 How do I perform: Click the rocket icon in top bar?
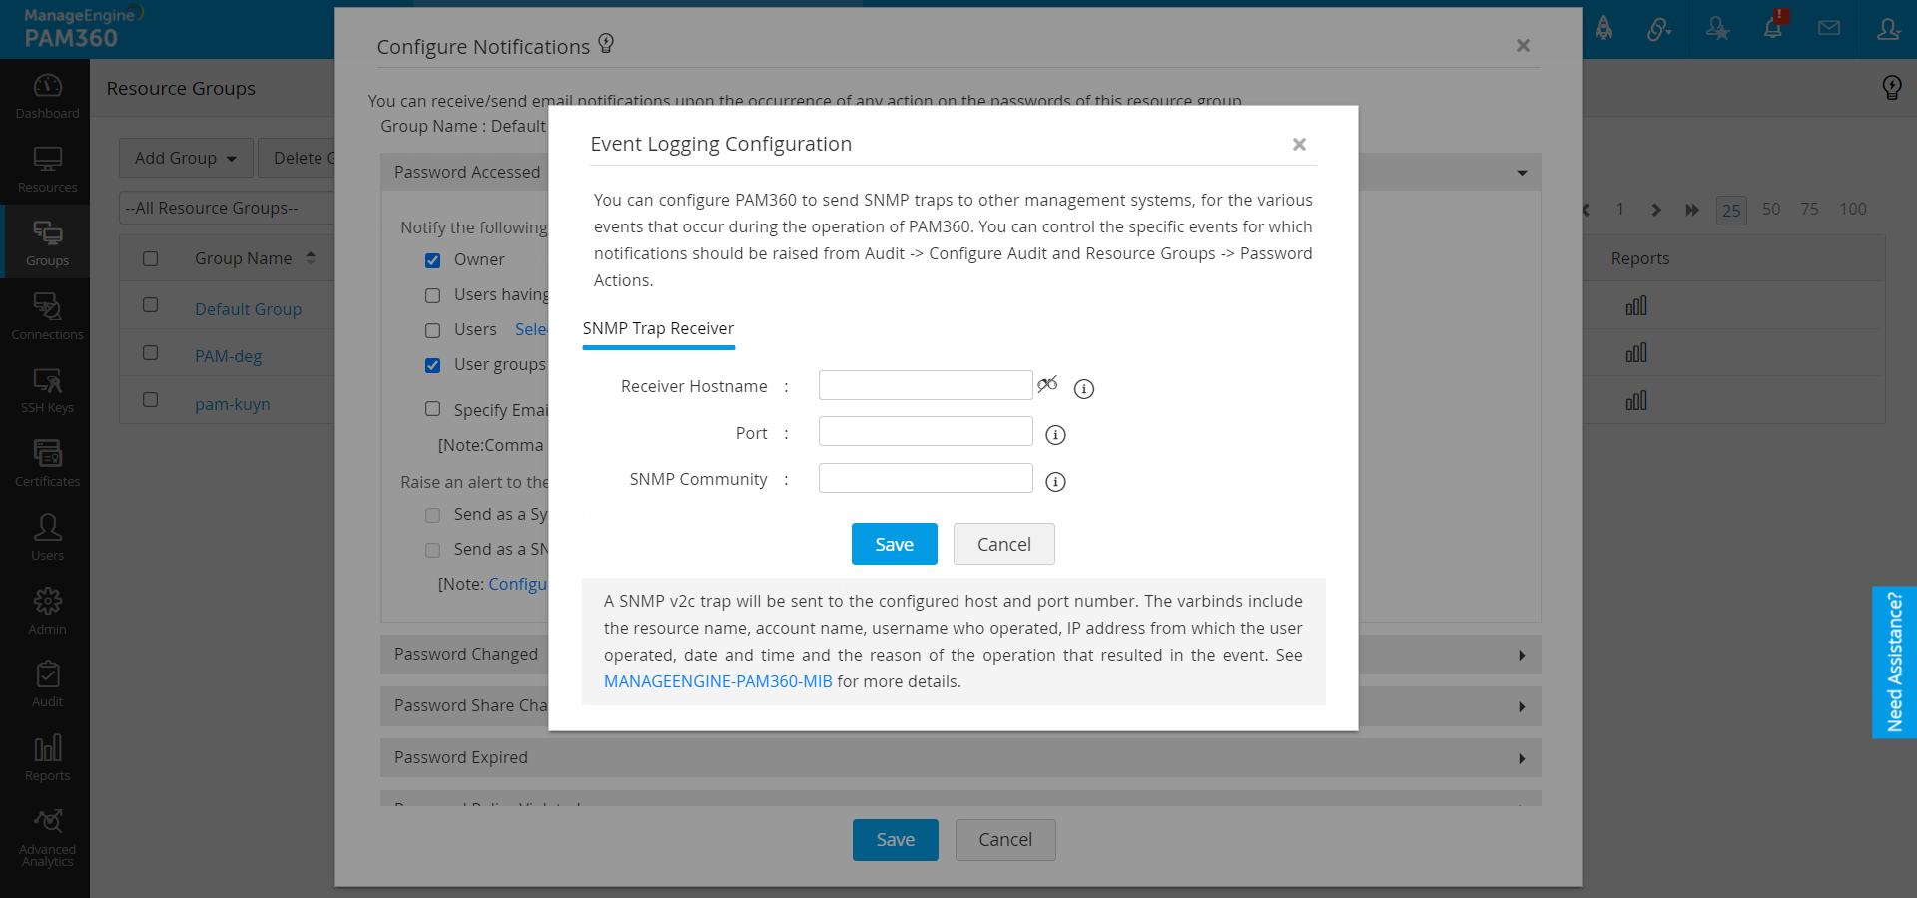[x=1603, y=28]
